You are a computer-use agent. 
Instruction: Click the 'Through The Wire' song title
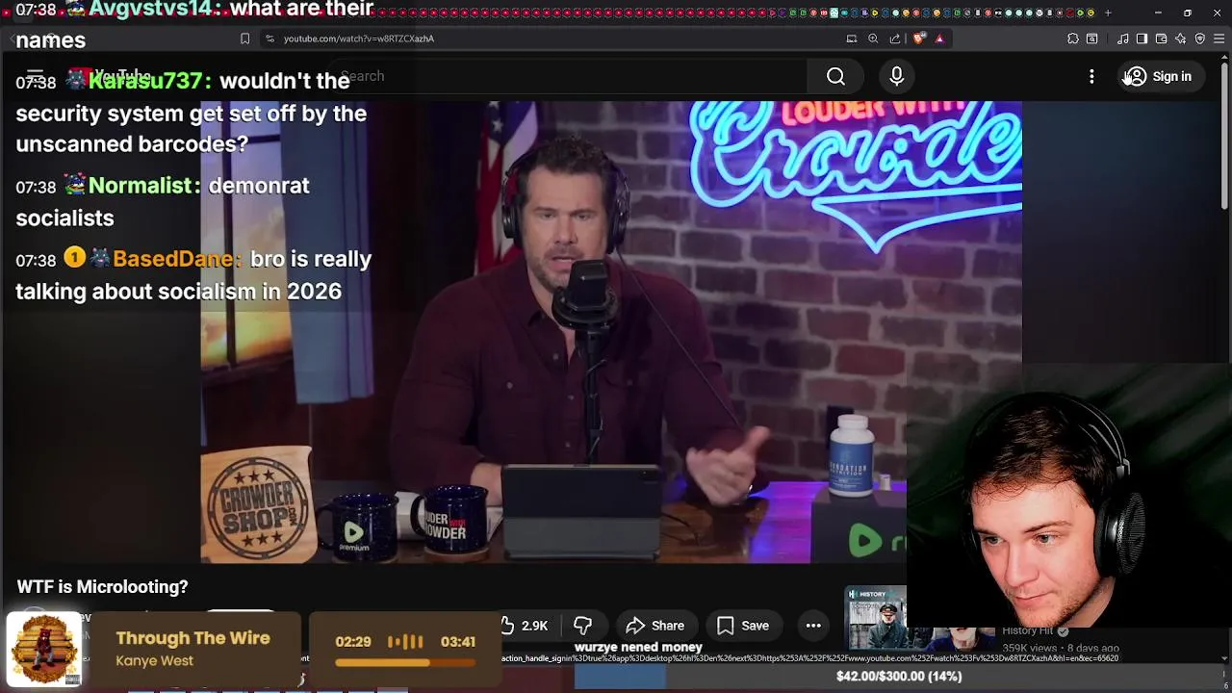pos(192,638)
